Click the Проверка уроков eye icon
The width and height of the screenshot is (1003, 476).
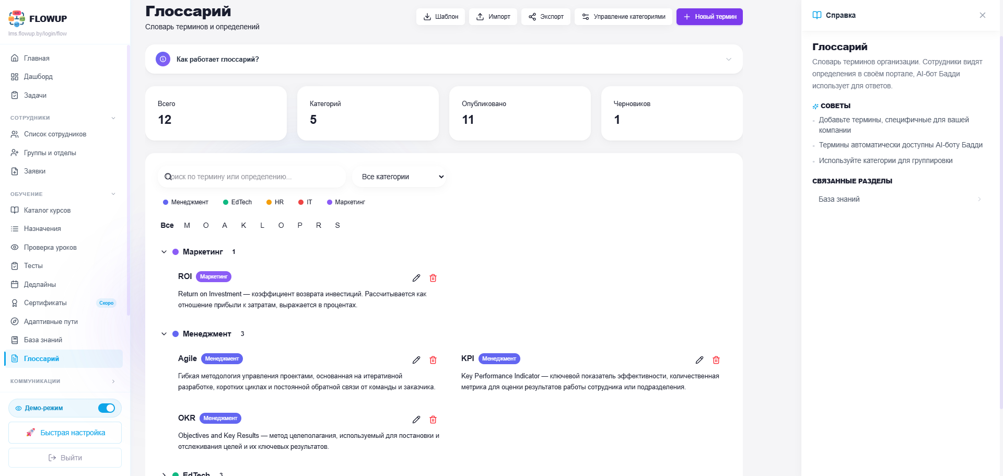[x=15, y=247]
